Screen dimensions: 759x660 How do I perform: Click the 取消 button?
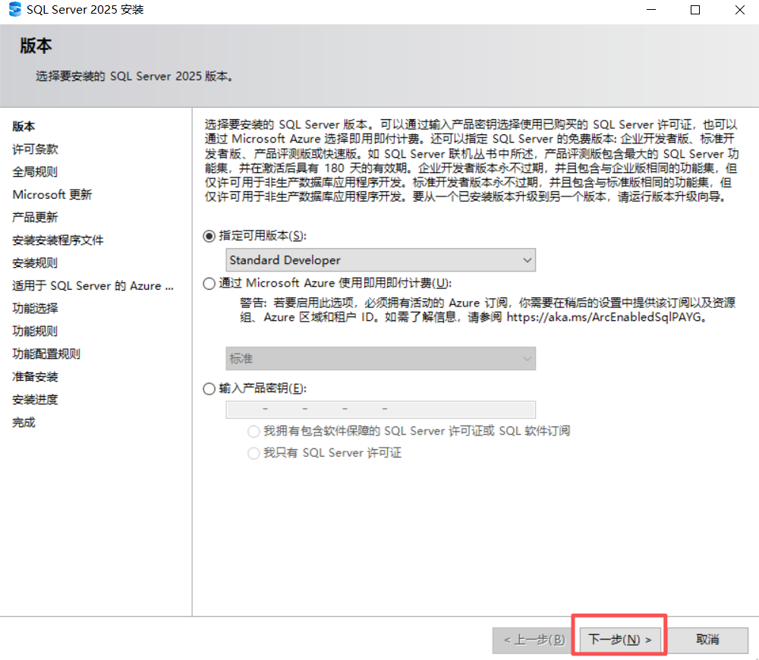[707, 640]
